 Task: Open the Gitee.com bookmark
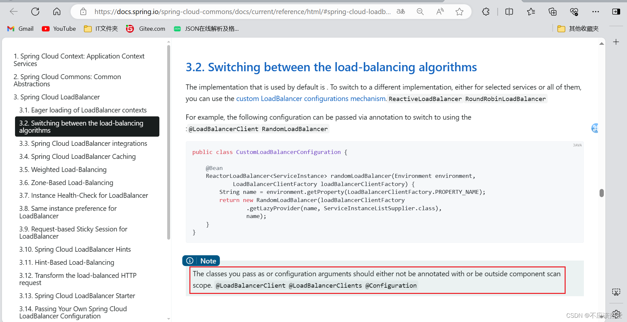point(146,28)
